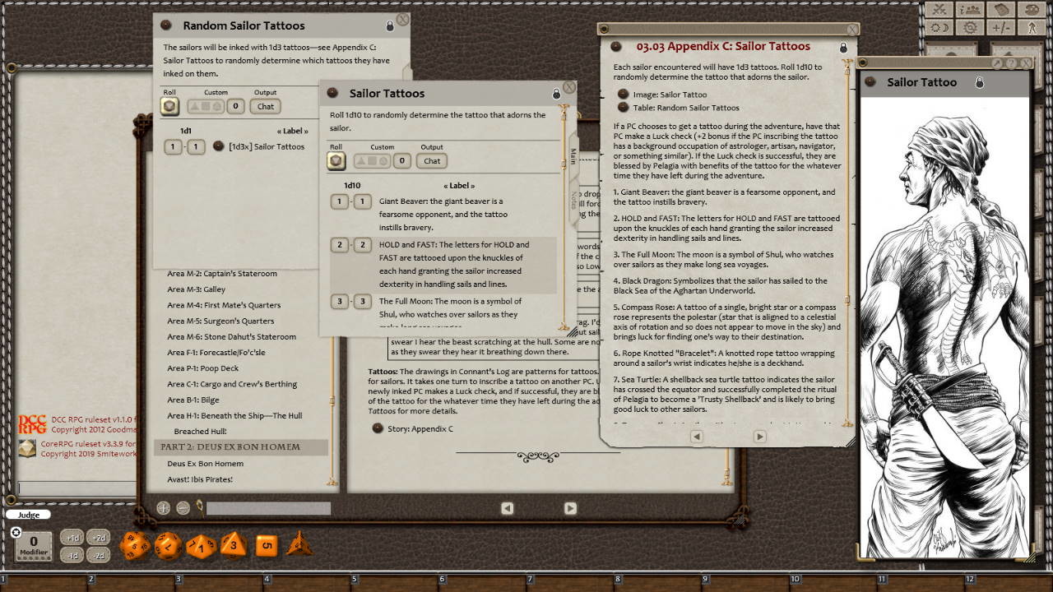Toggle the lock on Sailor Tattoo image window
Screen dimensions: 1053x592
[980, 83]
